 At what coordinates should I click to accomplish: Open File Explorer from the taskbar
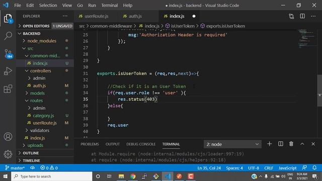tap(121, 176)
